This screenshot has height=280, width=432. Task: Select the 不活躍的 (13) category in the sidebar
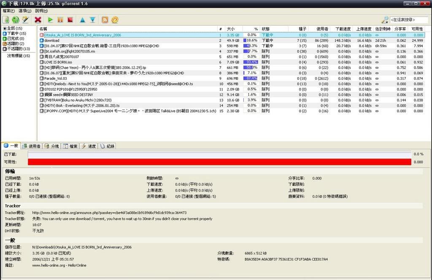16,49
